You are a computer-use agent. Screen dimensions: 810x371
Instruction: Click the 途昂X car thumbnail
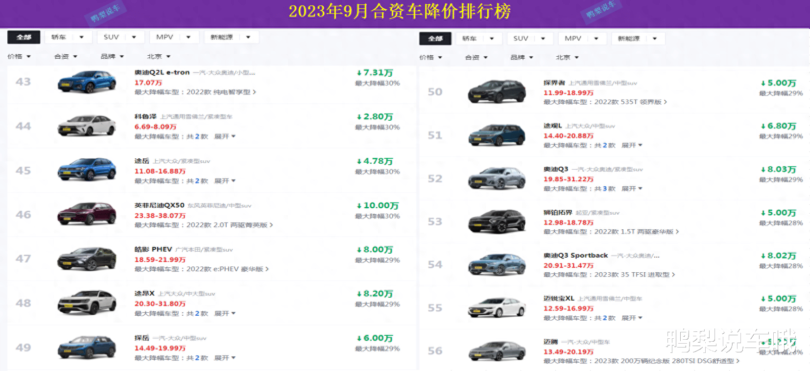(87, 303)
